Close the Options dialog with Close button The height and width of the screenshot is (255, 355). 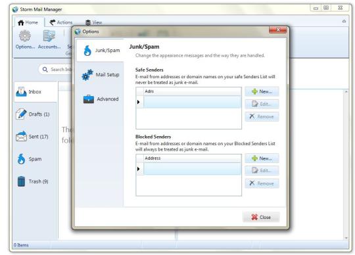click(261, 218)
